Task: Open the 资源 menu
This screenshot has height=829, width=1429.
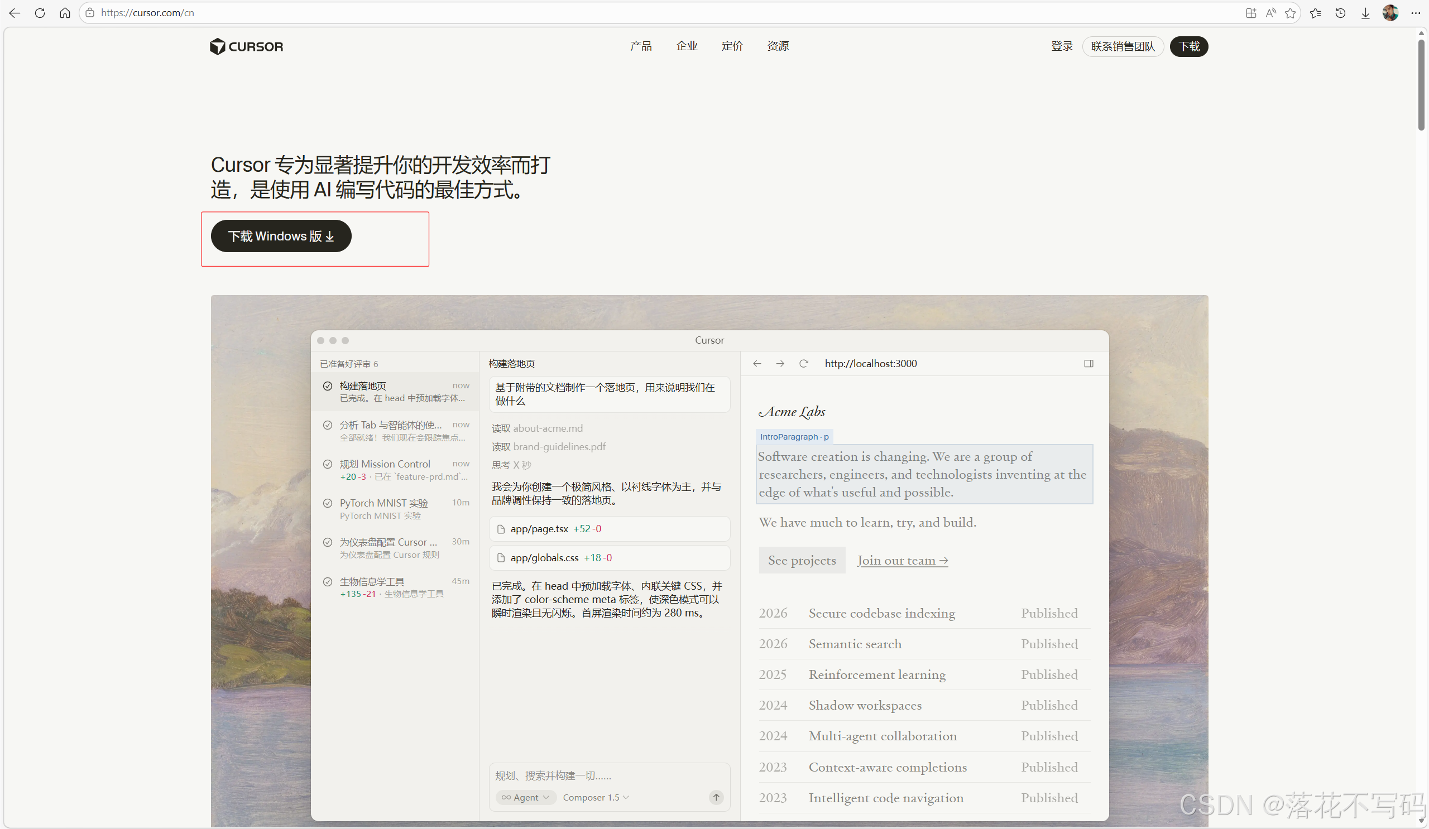Action: coord(778,46)
